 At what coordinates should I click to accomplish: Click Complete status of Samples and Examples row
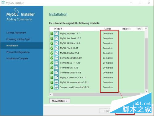coord(108,87)
